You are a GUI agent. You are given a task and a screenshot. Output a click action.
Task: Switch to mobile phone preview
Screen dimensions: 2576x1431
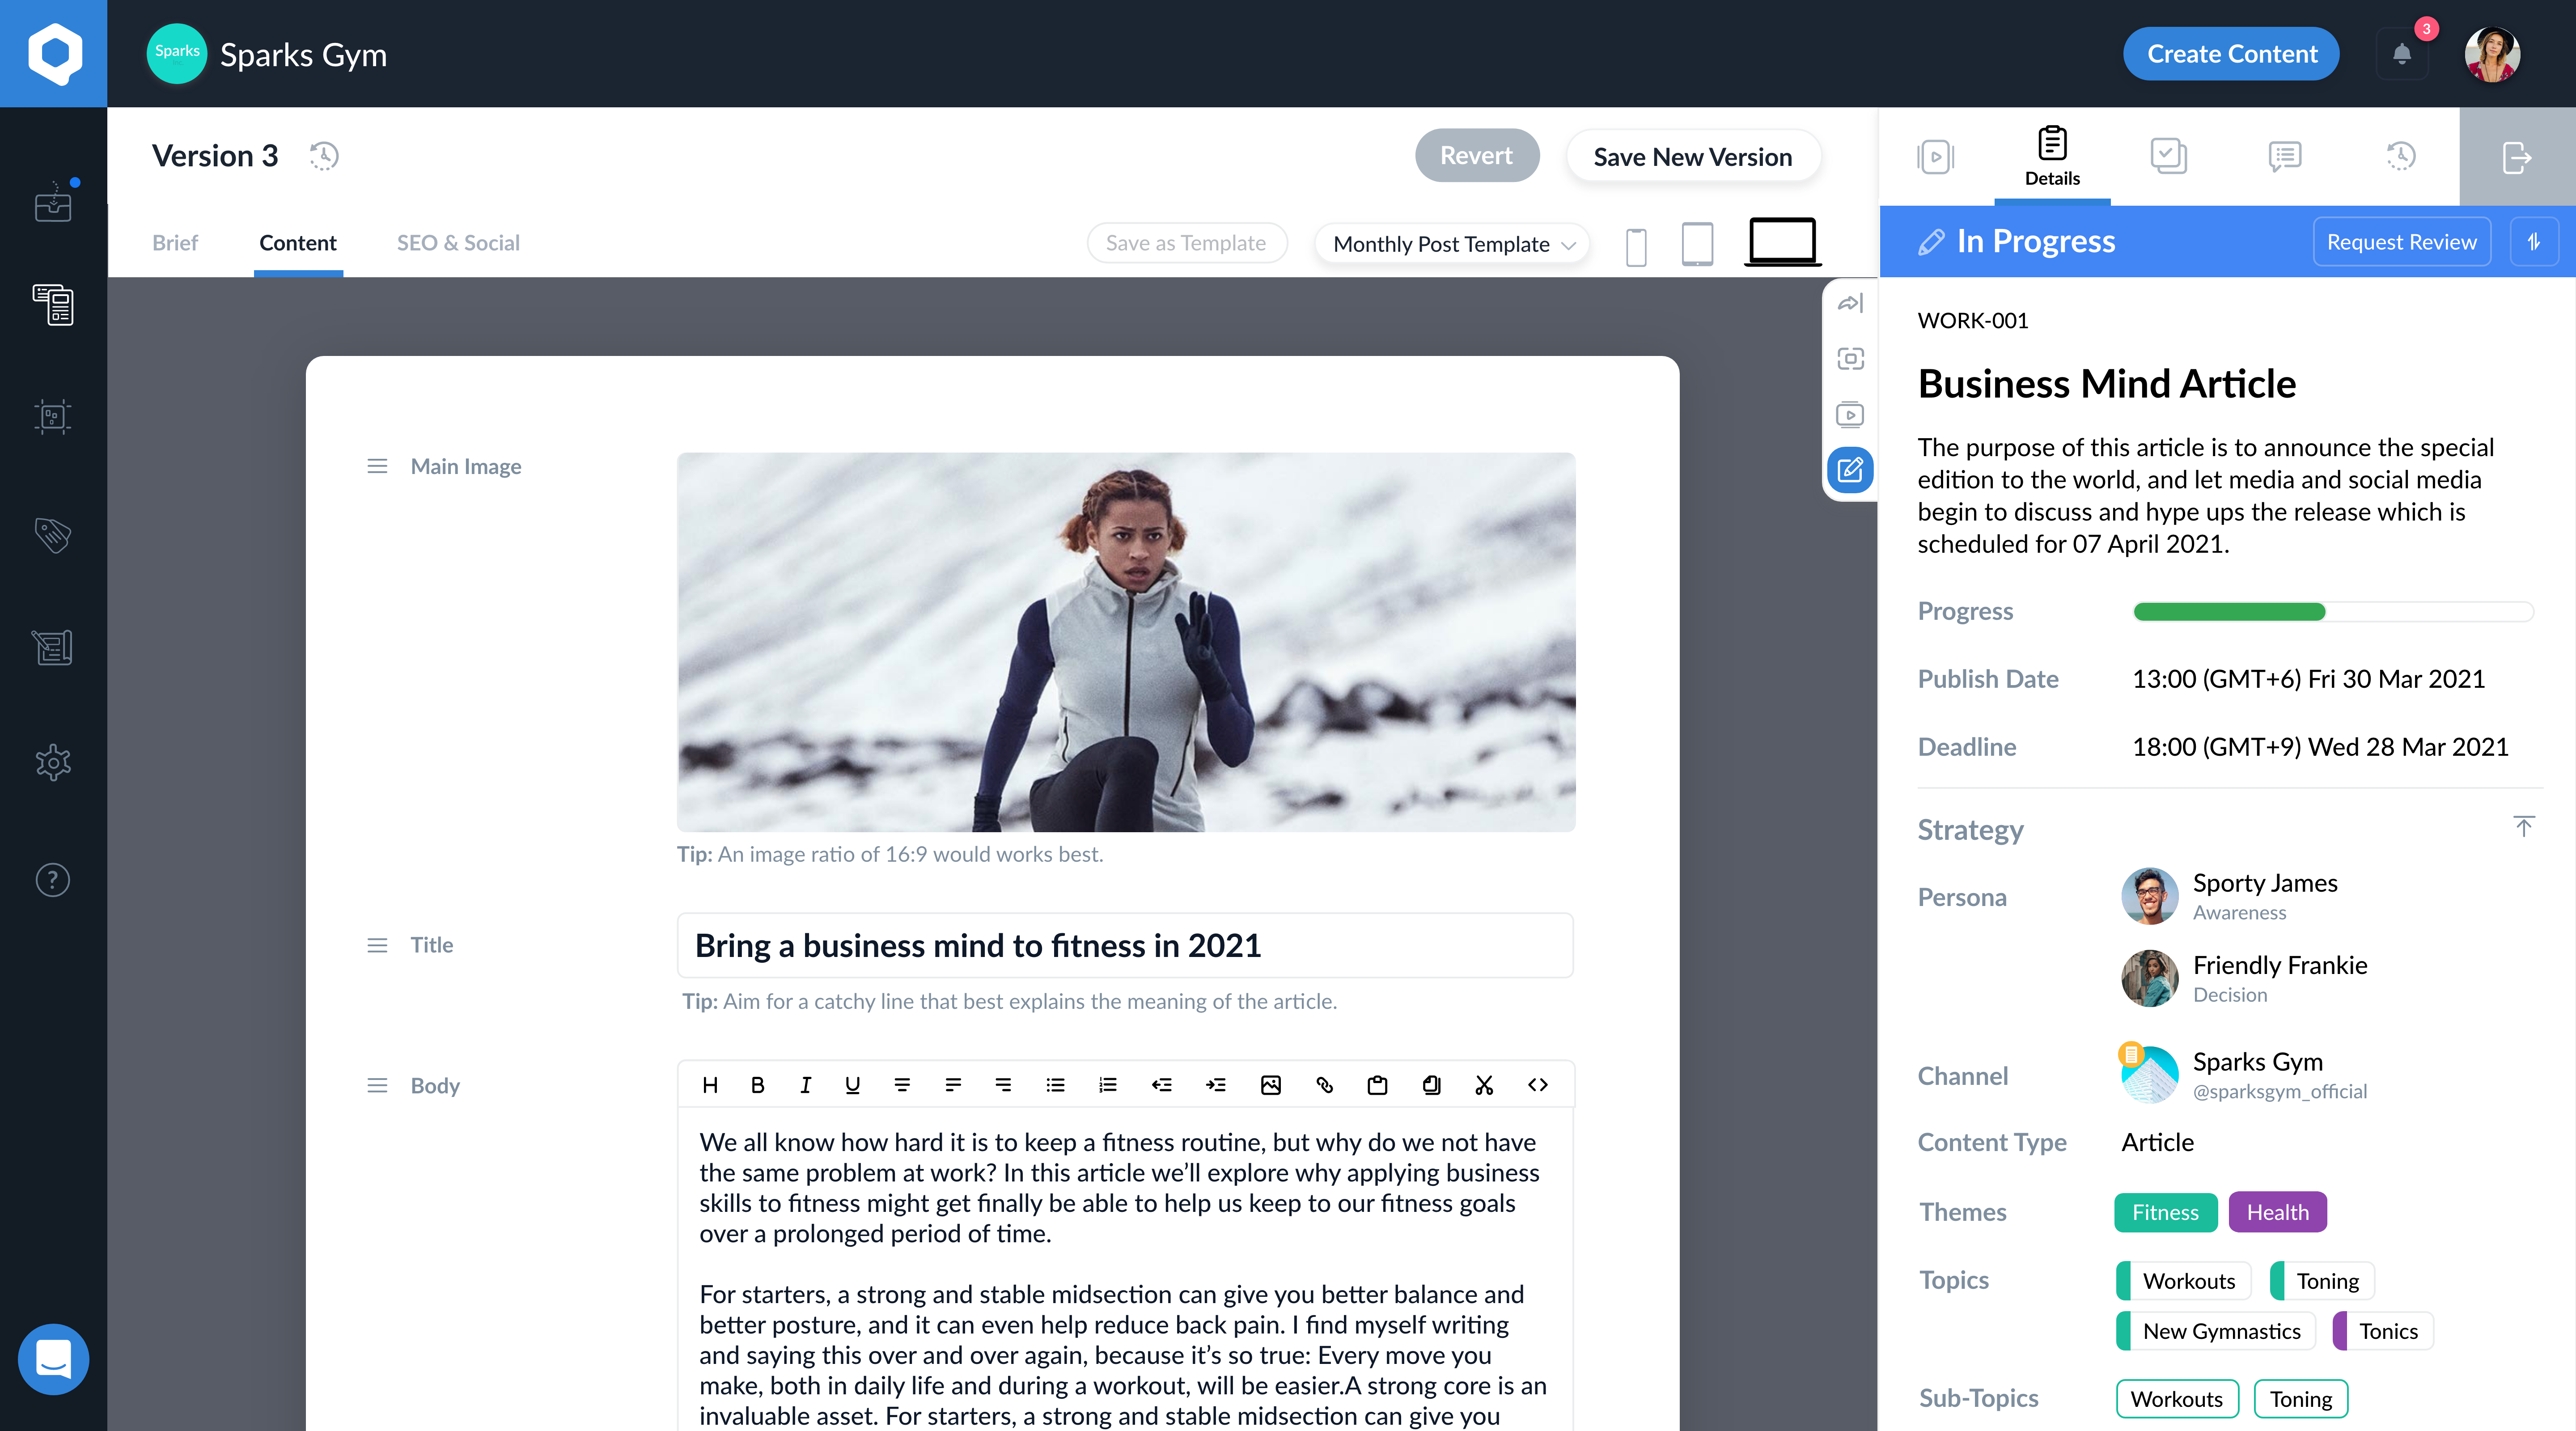1636,246
